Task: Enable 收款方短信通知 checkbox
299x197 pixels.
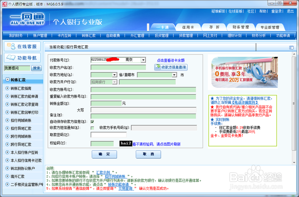Action: tap(92, 128)
